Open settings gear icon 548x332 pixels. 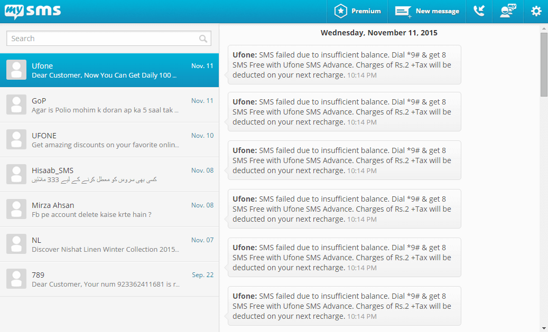pos(536,11)
